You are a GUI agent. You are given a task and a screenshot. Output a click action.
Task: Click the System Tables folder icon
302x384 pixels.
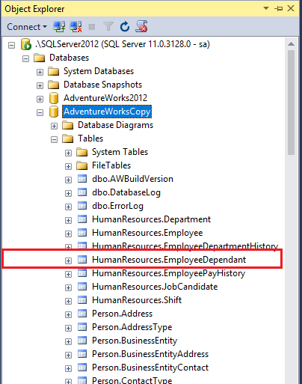point(82,152)
